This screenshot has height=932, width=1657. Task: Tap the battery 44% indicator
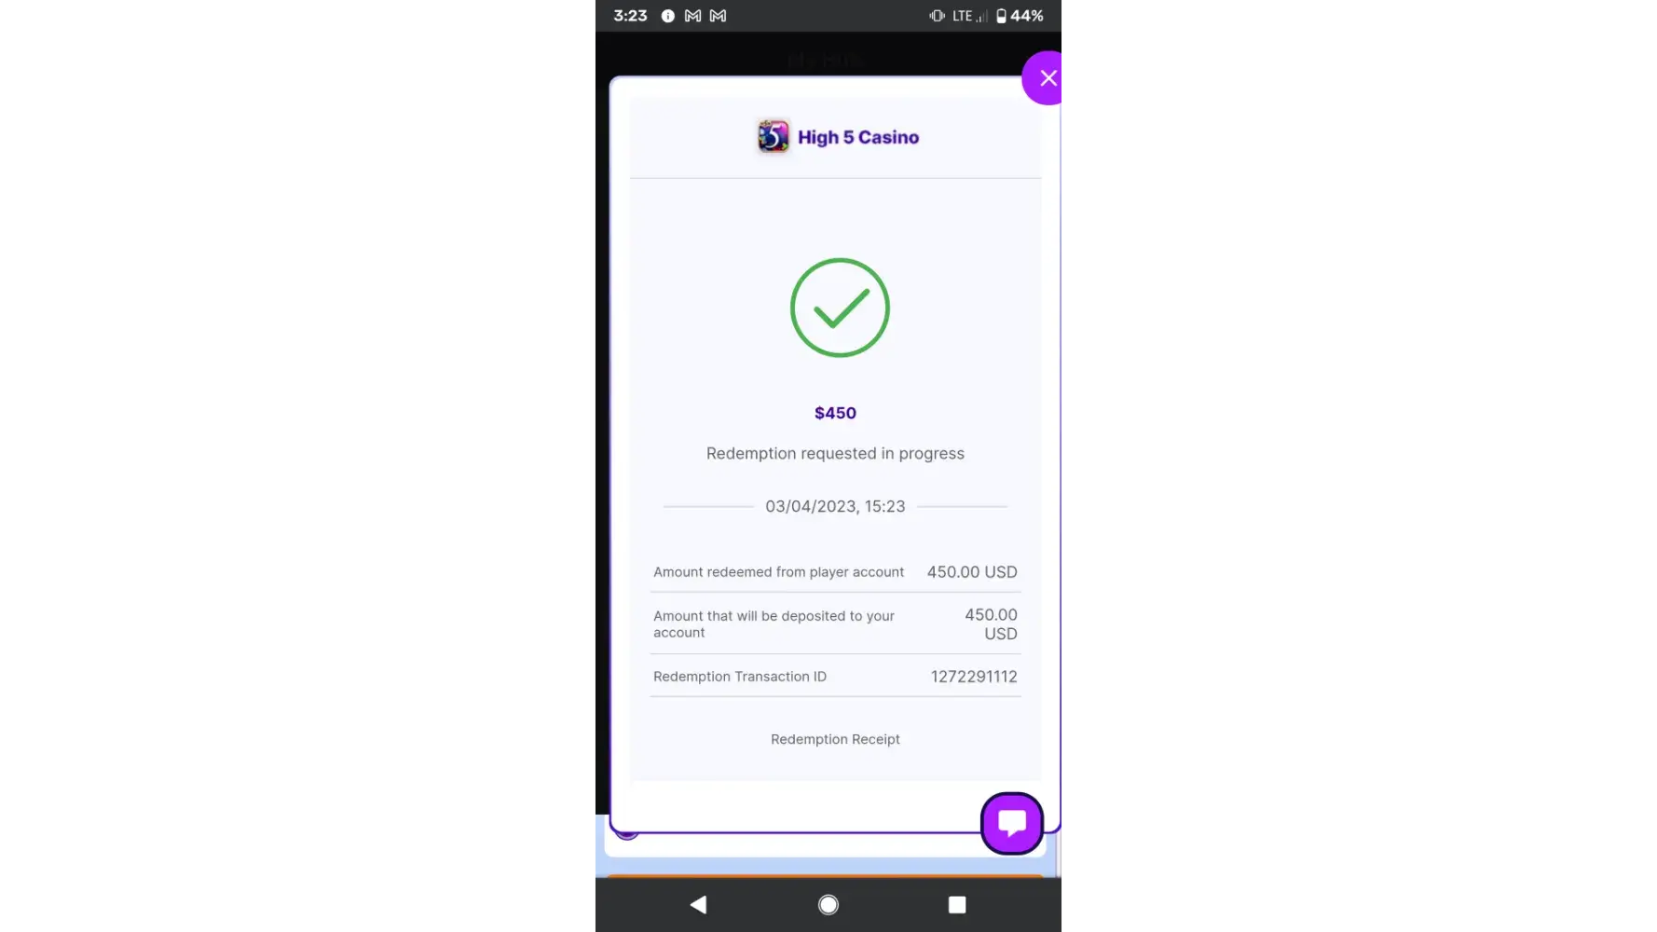(x=1020, y=16)
